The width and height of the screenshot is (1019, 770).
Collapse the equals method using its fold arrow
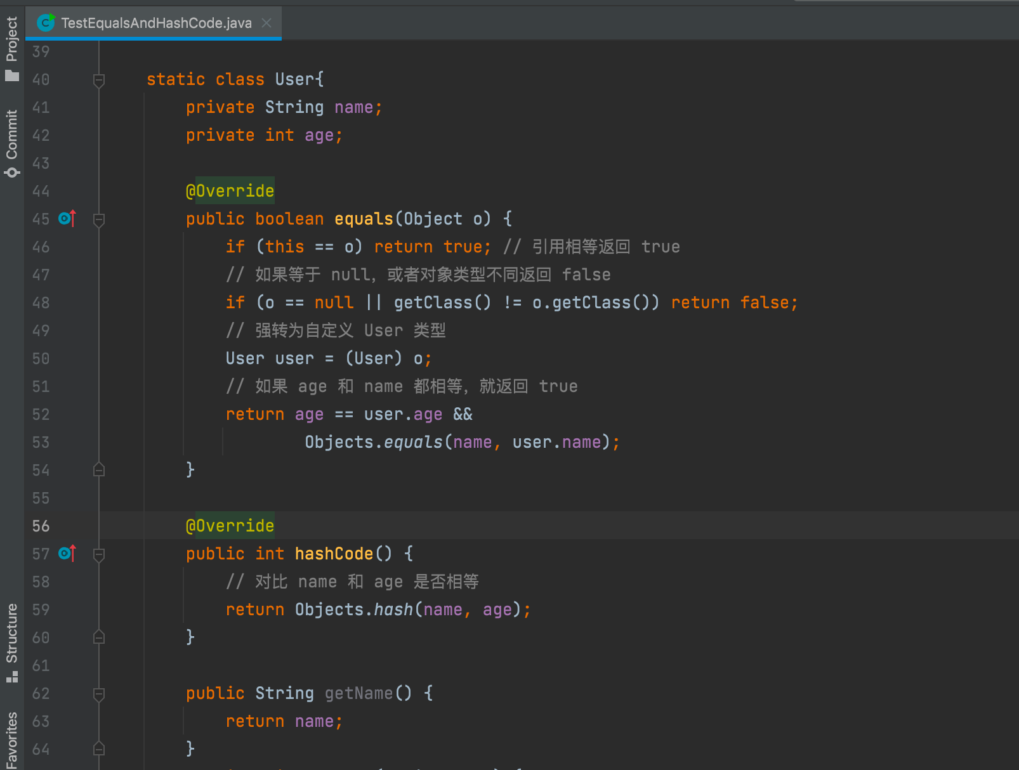pyautogui.click(x=98, y=219)
